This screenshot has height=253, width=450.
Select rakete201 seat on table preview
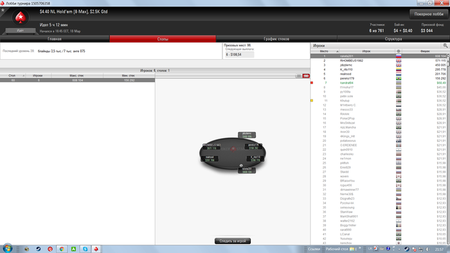pos(247,170)
